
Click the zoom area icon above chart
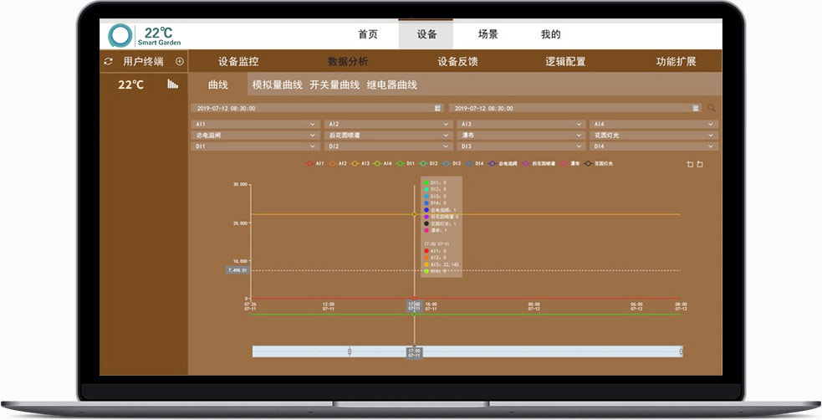tap(690, 164)
